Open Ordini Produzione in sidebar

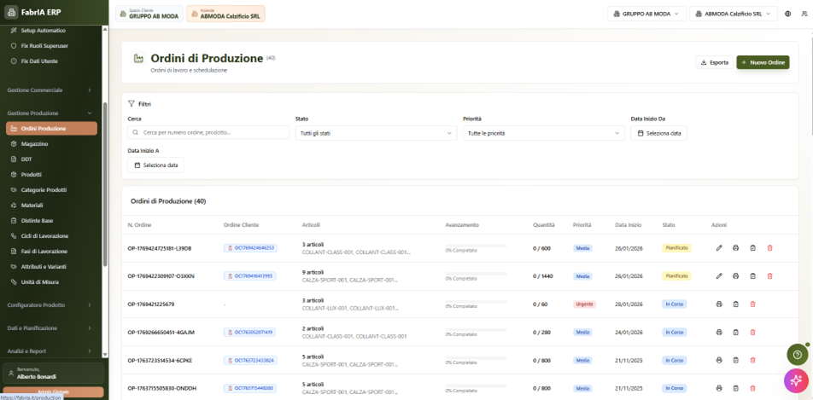pyautogui.click(x=51, y=129)
